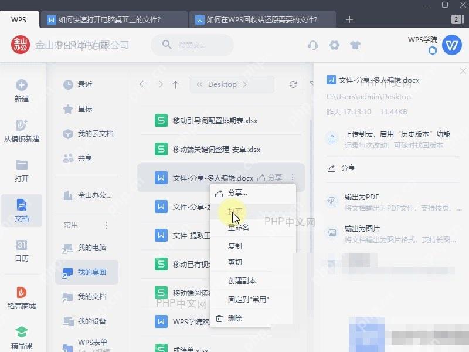Select file 移动引导词配置排期表.xlsx

pyautogui.click(x=222, y=121)
